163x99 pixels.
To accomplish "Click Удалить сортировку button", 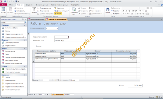I will 45,14.
